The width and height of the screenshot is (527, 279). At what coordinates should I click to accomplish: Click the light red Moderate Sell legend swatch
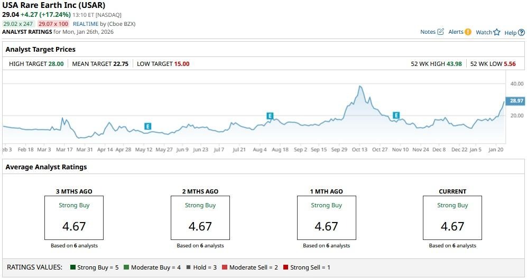(225, 267)
